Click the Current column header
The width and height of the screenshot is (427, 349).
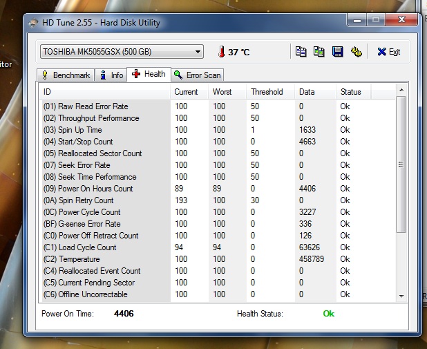[189, 92]
